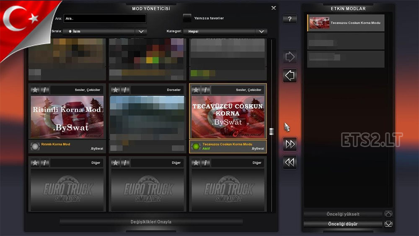Click the Ara search input field
The image size is (419, 236).
tap(105, 19)
